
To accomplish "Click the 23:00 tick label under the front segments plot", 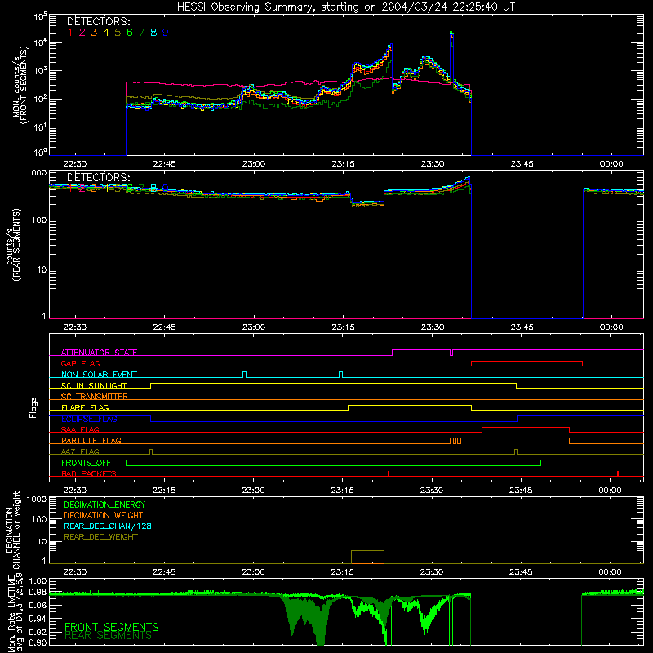I will (254, 164).
